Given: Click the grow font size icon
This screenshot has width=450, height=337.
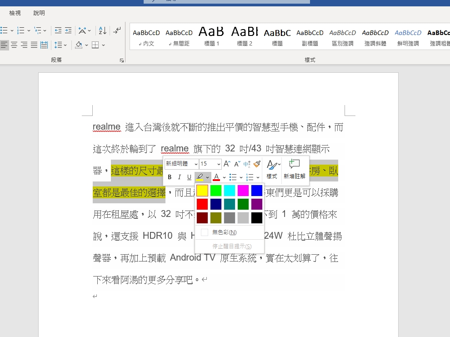Looking at the screenshot, I should click(227, 164).
